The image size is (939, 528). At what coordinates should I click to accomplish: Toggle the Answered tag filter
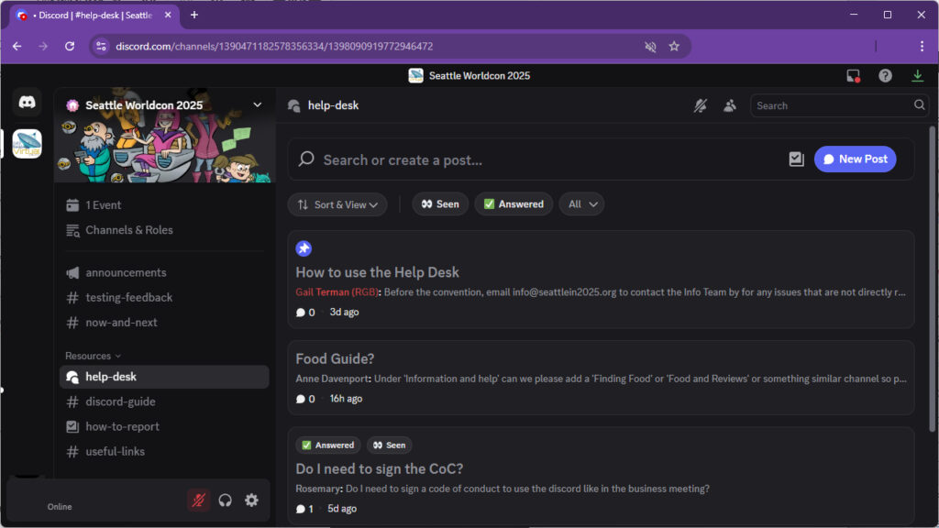pyautogui.click(x=514, y=204)
